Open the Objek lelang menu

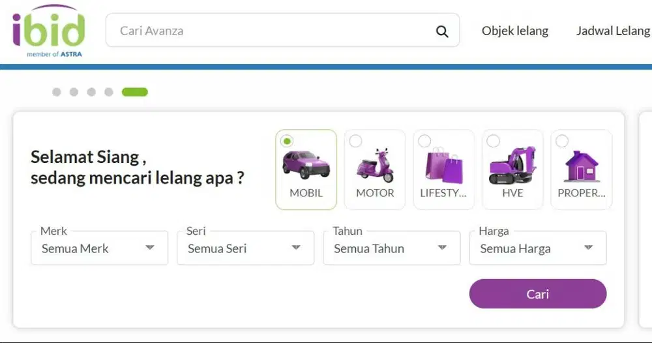click(514, 31)
